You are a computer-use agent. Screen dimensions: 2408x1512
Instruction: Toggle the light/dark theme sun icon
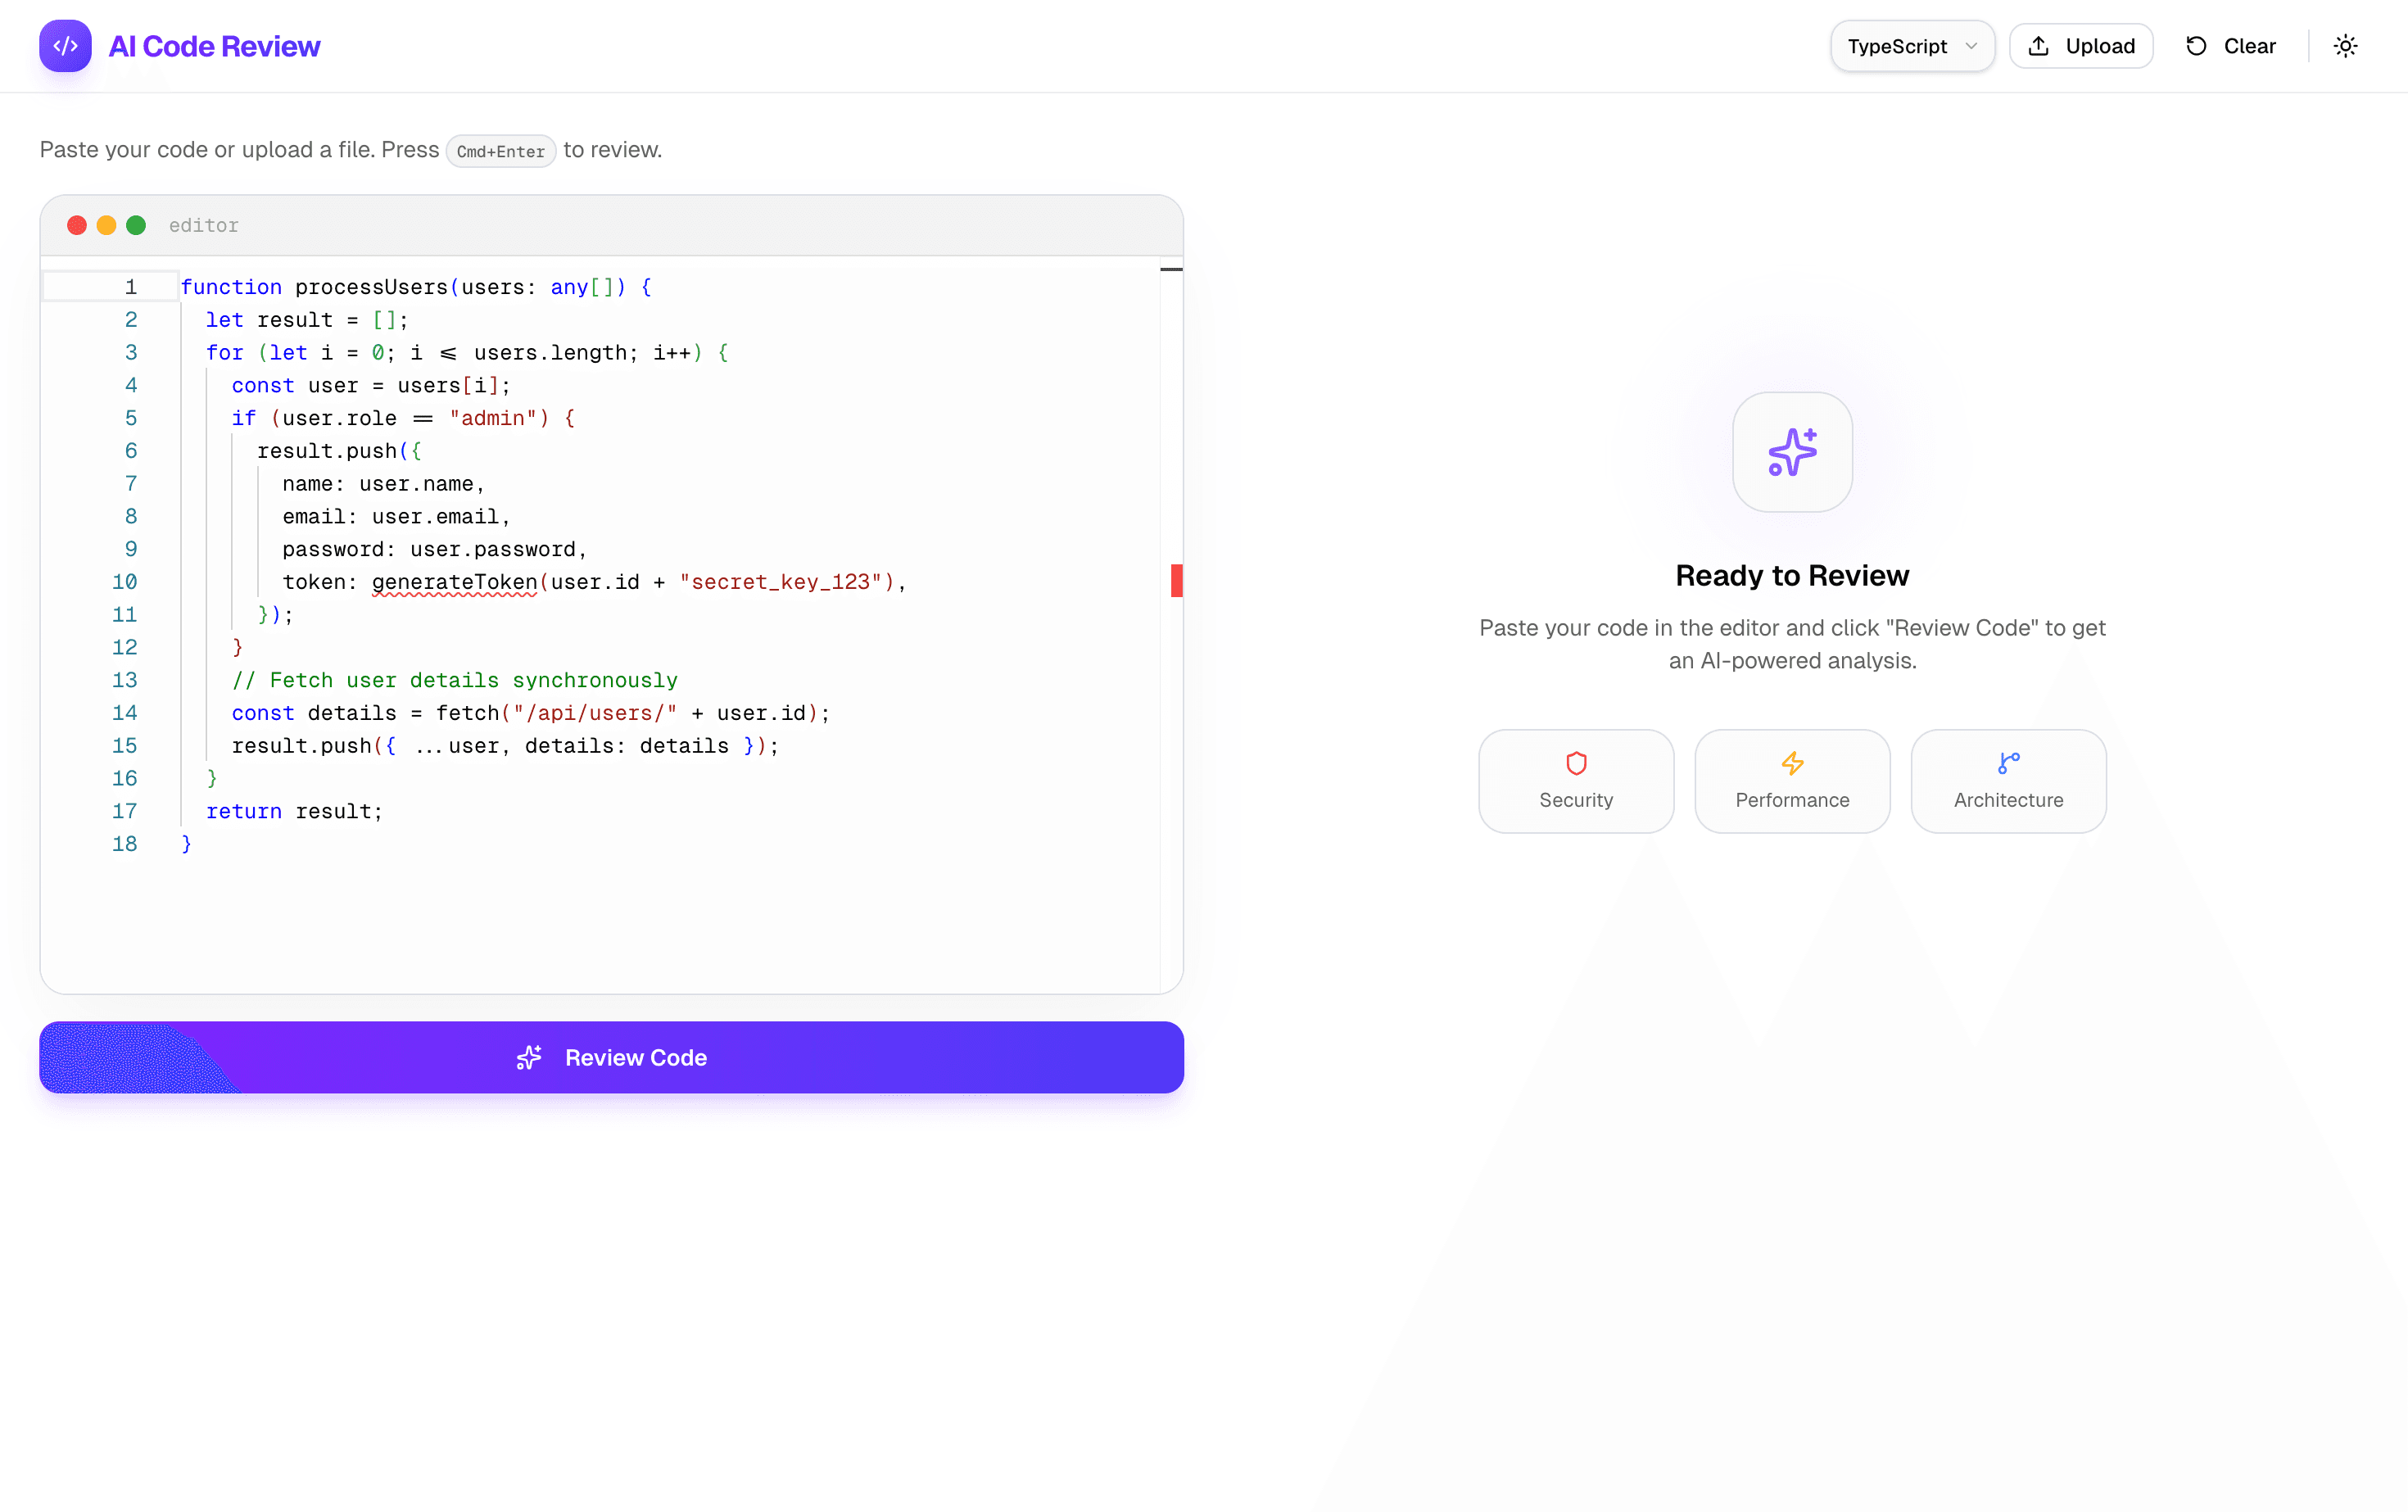point(2345,46)
